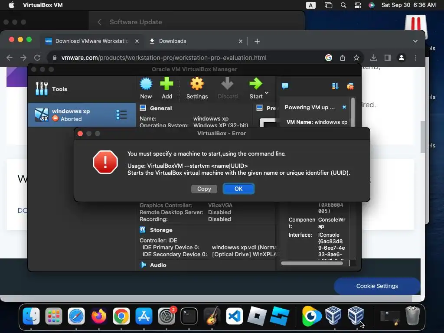Viewport: 444px width, 333px height.
Task: Select the windowws xp machine entry
Action: (82, 114)
